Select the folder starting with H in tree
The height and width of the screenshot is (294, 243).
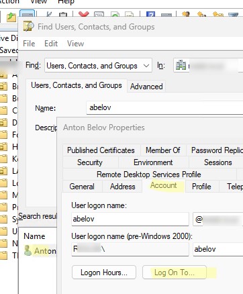click(x=9, y=147)
